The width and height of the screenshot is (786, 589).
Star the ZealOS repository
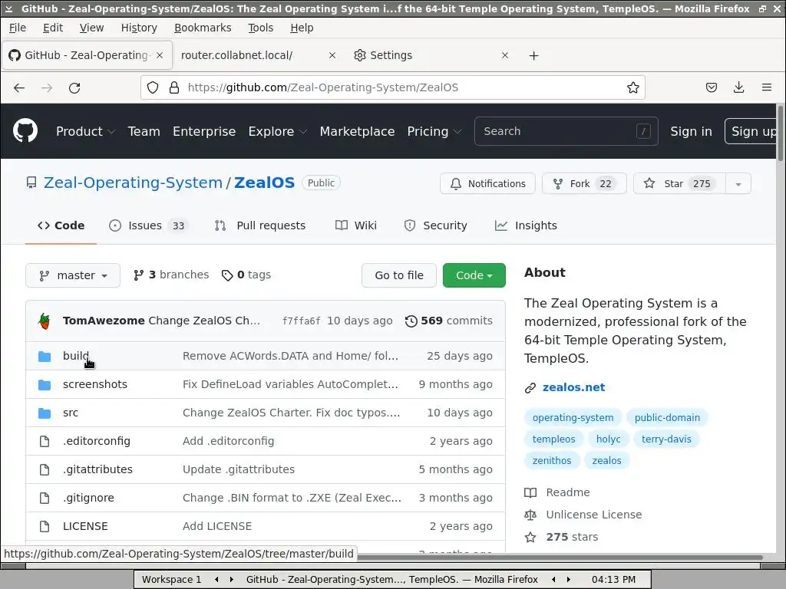679,184
